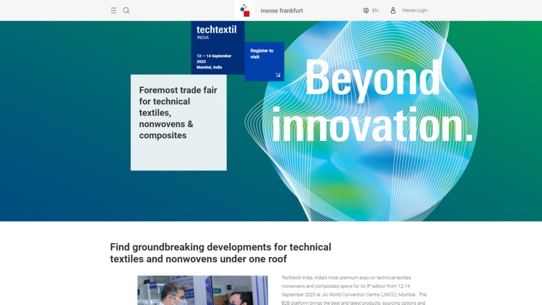Click the 12 — 14 September 2023 date text

(x=214, y=58)
